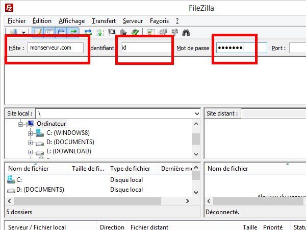The image size is (306, 230).
Task: Sort remote list by Nom de fichier
Action: (x=256, y=169)
